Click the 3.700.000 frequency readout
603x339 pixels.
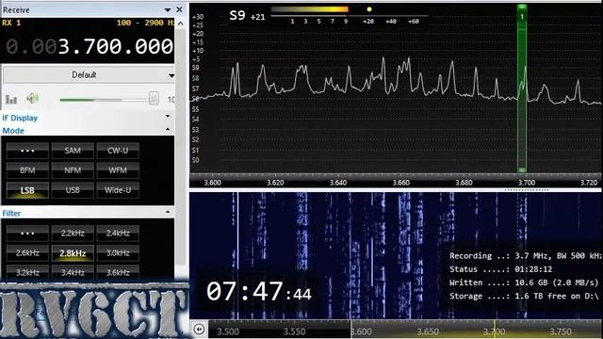click(x=115, y=47)
